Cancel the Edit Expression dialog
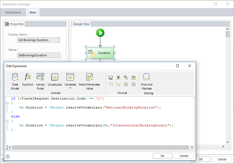 pos(184,156)
